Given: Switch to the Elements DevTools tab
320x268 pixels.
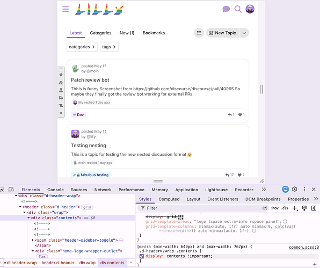Looking at the screenshot, I should pos(31,190).
